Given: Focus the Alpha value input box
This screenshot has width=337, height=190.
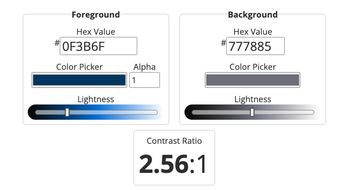Looking at the screenshot, I should [145, 80].
